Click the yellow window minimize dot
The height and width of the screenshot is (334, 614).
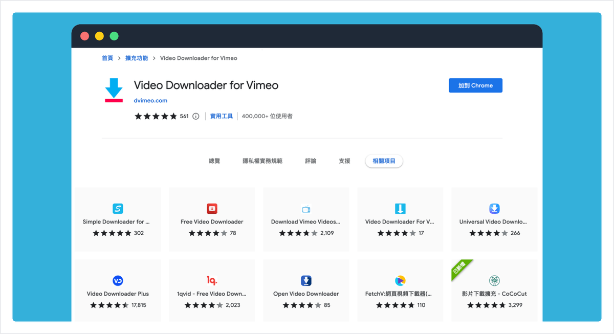coord(99,36)
